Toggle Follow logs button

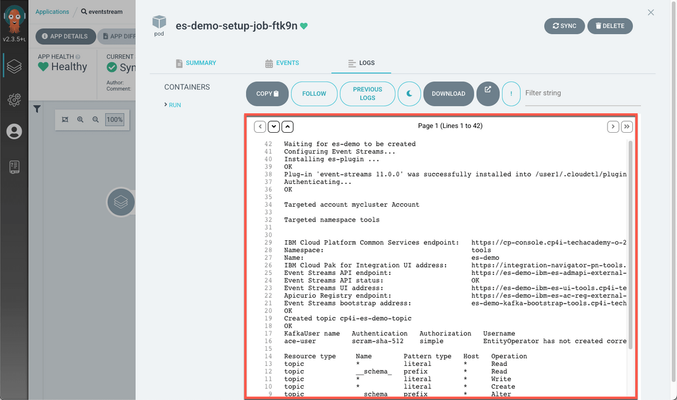pyautogui.click(x=314, y=93)
